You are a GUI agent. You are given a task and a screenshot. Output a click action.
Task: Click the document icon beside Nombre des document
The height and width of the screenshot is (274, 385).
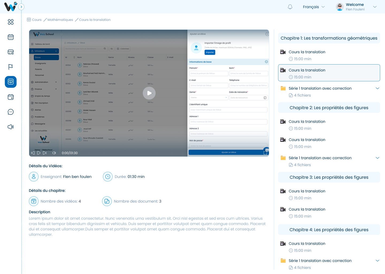click(x=107, y=201)
